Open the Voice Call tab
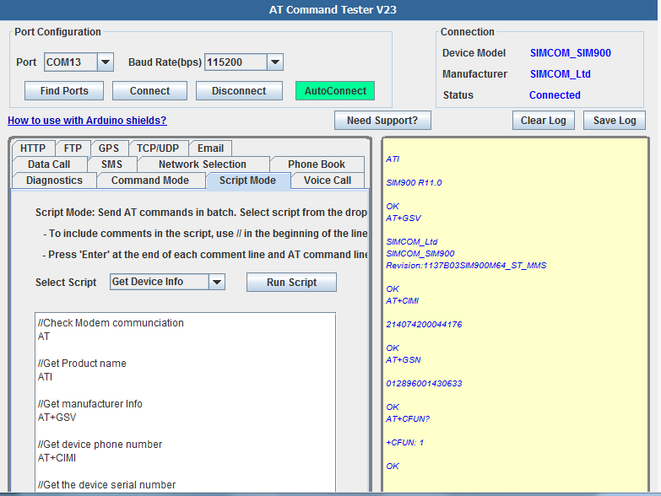The image size is (661, 496). click(x=328, y=181)
